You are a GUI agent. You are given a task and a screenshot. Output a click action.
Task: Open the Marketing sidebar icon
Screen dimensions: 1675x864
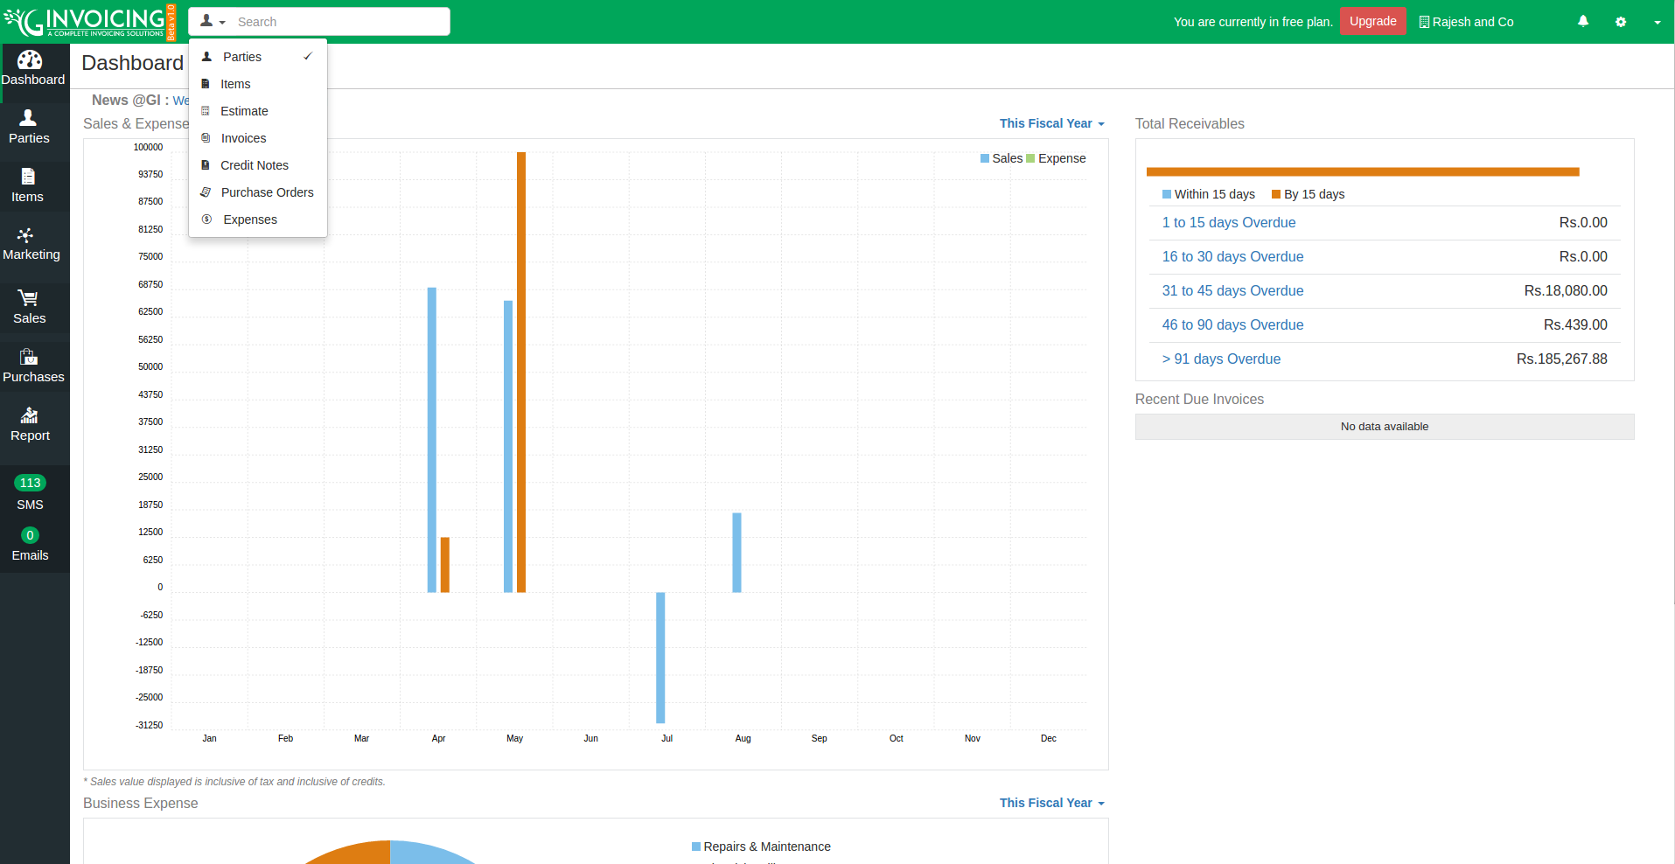[25, 234]
